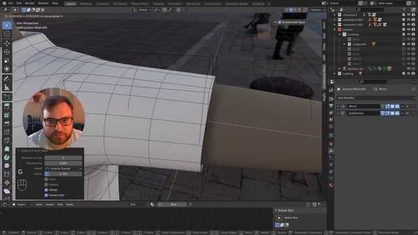The width and height of the screenshot is (418, 235).
Task: Collapse the jackson collection
Action: 334,29
